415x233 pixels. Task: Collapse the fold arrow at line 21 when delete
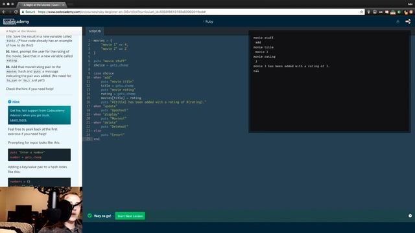pyautogui.click(x=91, y=122)
